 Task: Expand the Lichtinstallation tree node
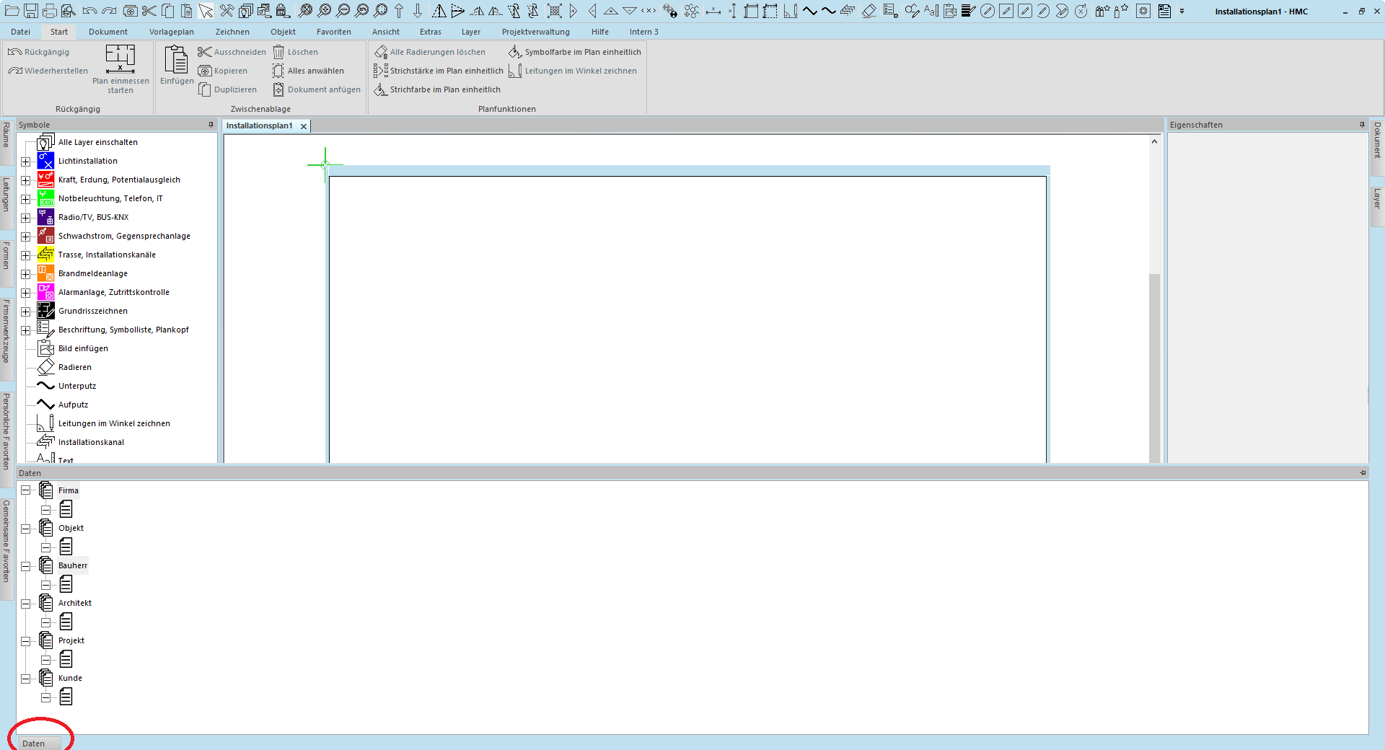(x=26, y=162)
